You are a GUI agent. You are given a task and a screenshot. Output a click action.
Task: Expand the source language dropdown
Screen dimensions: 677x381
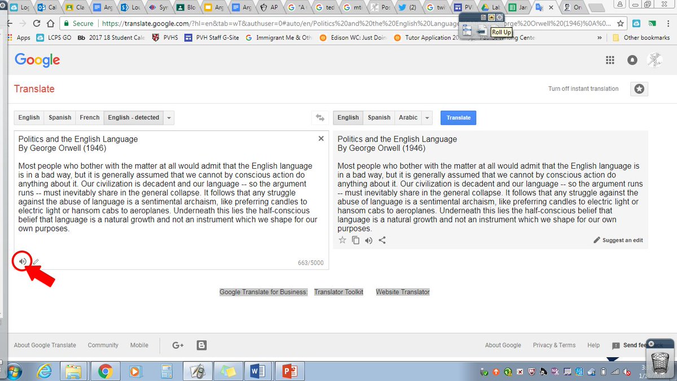pyautogui.click(x=169, y=117)
